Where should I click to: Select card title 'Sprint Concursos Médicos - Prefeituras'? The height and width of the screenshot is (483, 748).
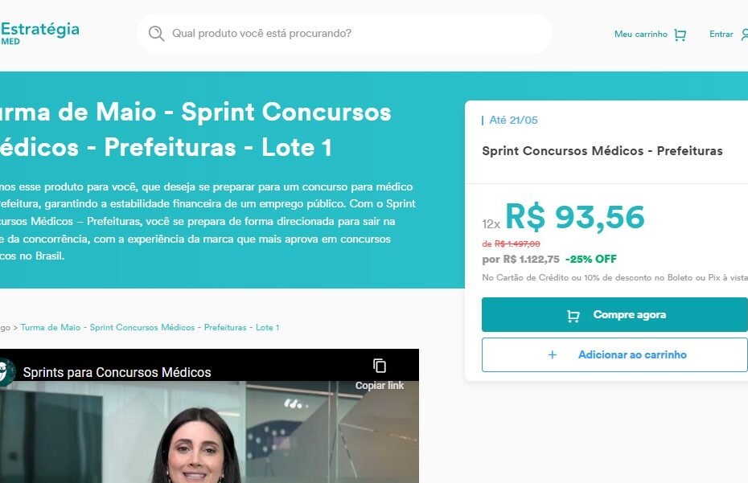[602, 151]
